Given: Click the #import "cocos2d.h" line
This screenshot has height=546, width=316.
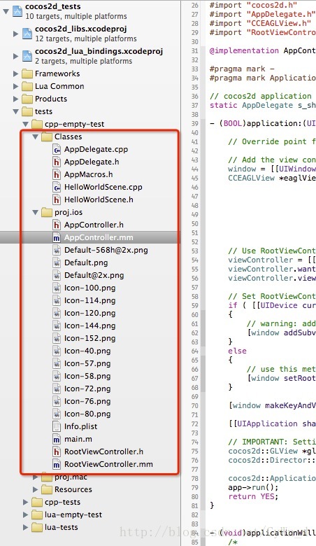Looking at the screenshot, I should 253,5.
